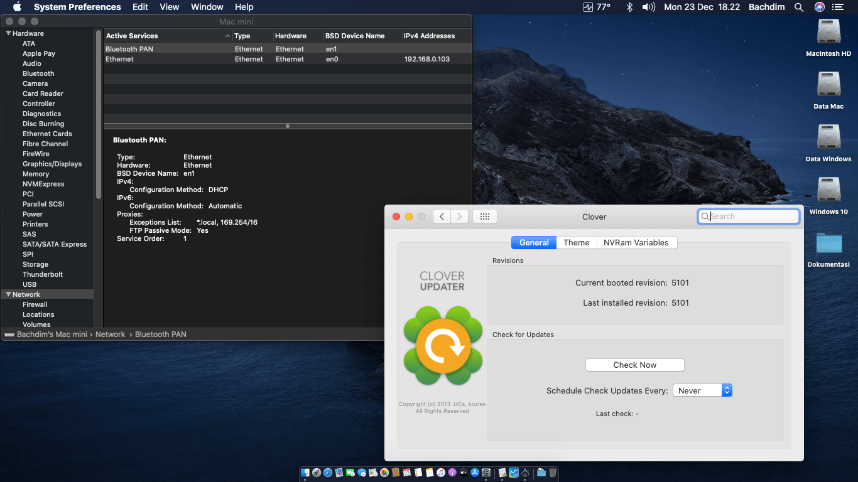This screenshot has width=858, height=482.
Task: Select the Dokumentasi folder on desktop
Action: pos(828,249)
